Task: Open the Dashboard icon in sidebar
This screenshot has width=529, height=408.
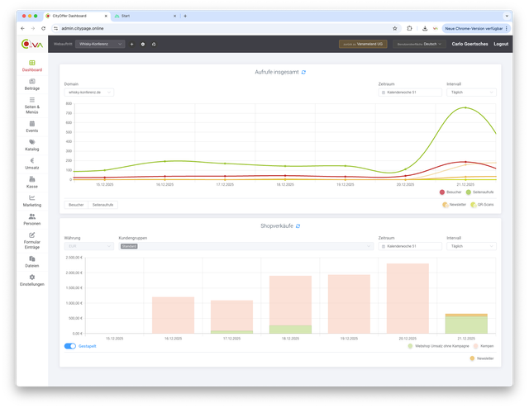Action: (x=31, y=63)
